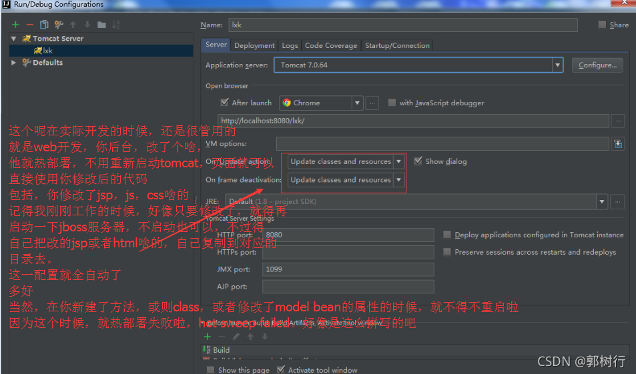This screenshot has width=636, height=374.
Task: Open the Code Coverage tab
Action: pyautogui.click(x=331, y=45)
